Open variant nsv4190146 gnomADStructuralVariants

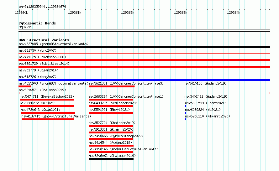(124, 149)
